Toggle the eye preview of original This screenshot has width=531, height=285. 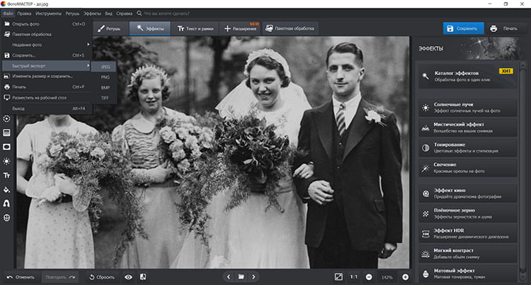click(x=128, y=276)
